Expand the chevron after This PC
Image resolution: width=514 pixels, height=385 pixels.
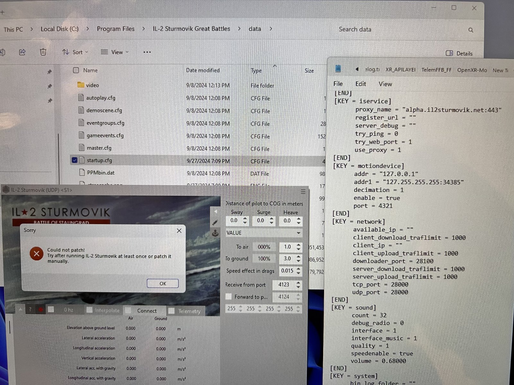(x=31, y=29)
